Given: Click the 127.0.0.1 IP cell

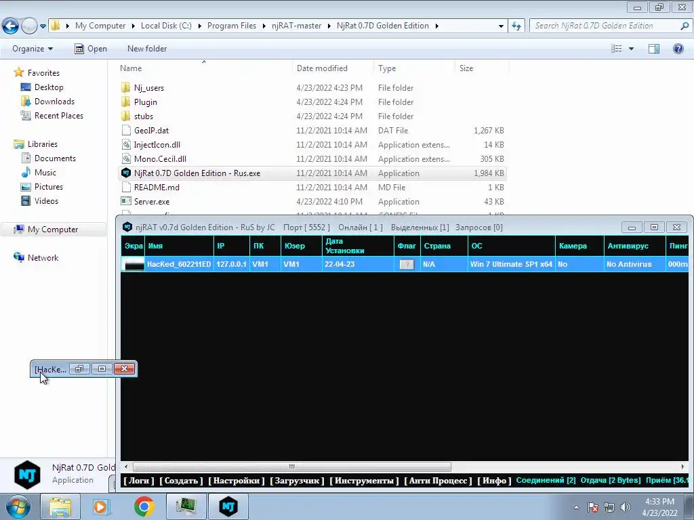Looking at the screenshot, I should (x=232, y=264).
